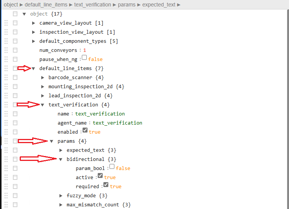
Task: Open the context menu square for fuzzy_mode row
Action: [x=15, y=195]
